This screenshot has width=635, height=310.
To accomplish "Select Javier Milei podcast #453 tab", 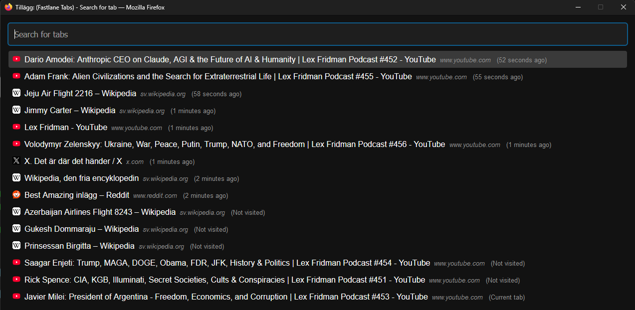I will pyautogui.click(x=317, y=297).
